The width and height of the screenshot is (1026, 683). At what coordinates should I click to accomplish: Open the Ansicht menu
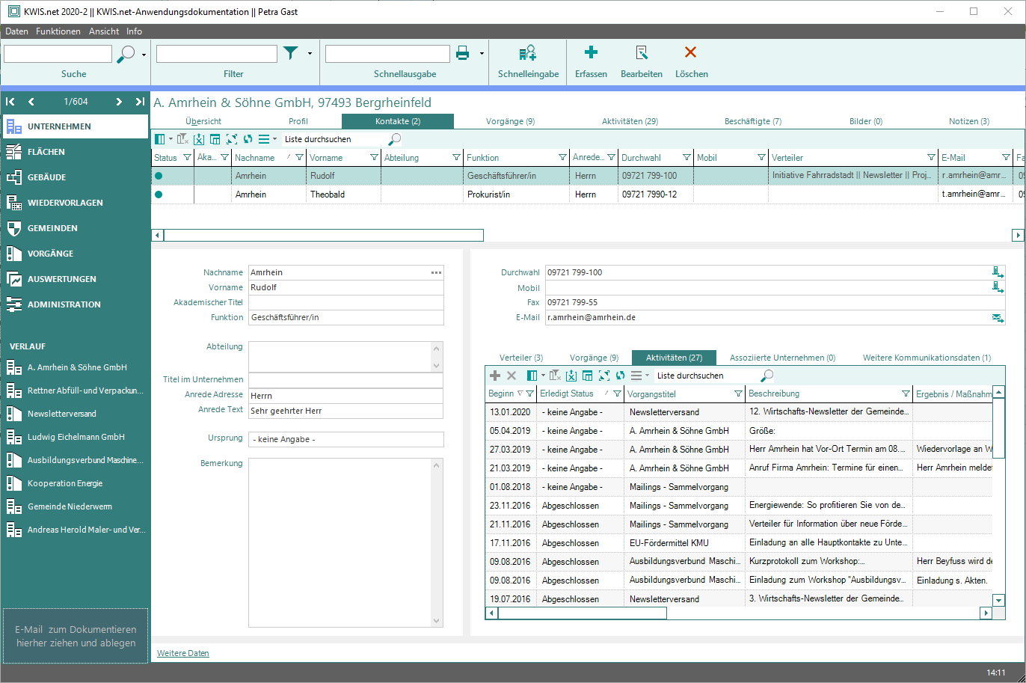[x=104, y=31]
